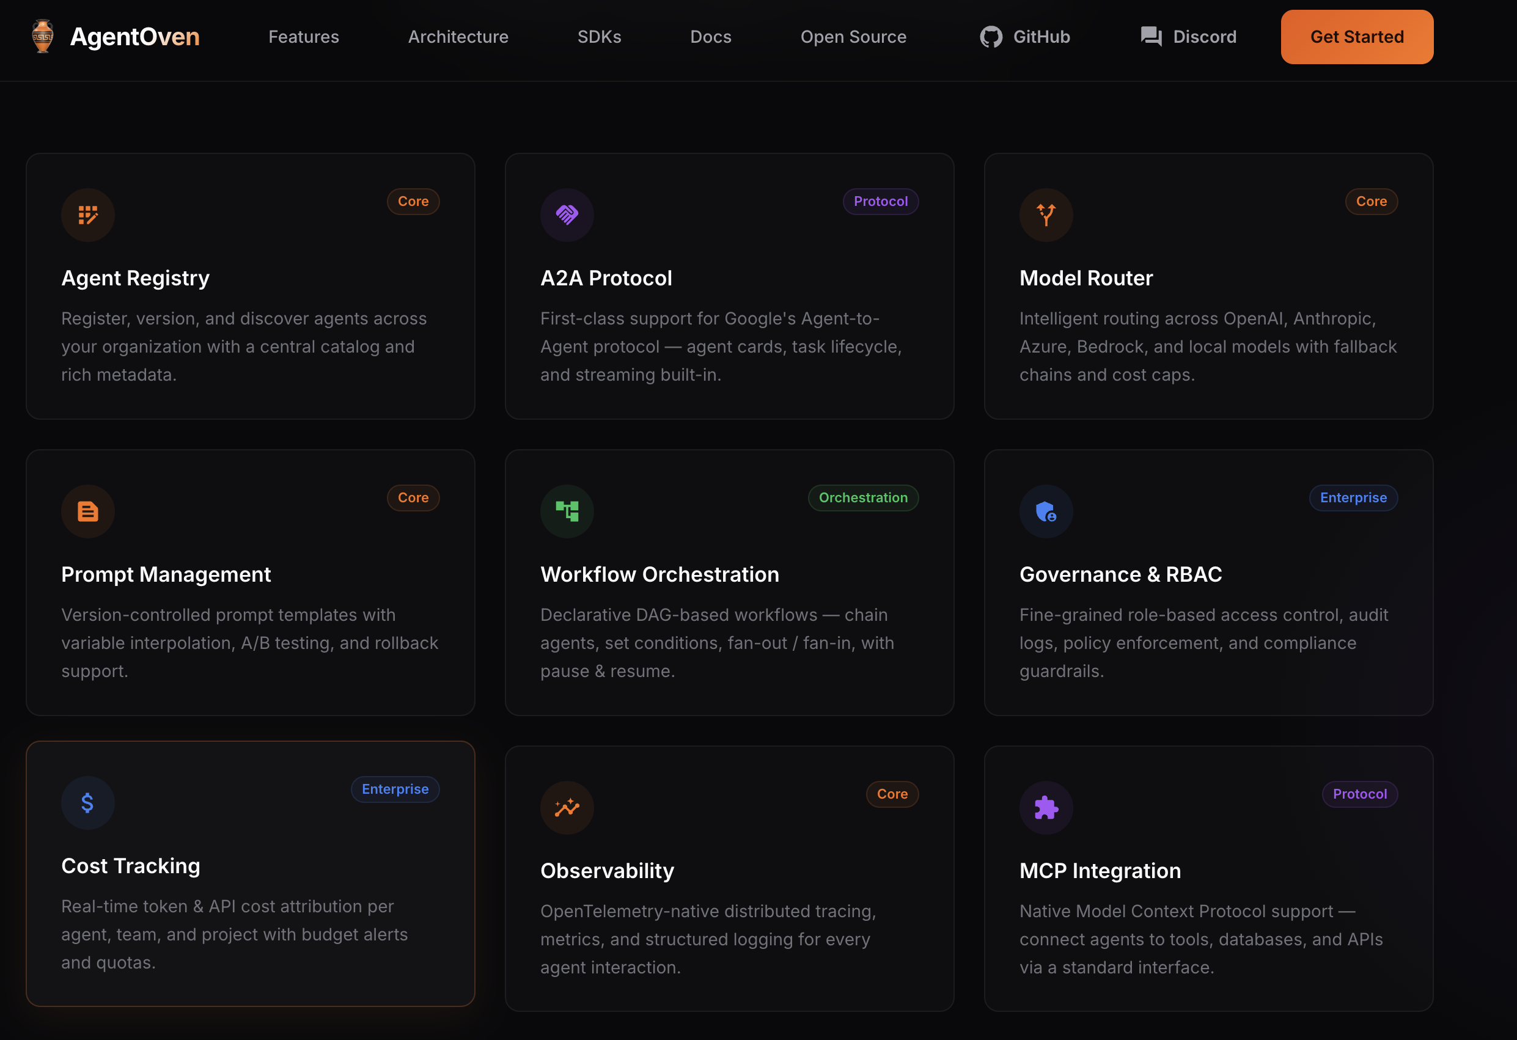Click the A2A Protocol handshake icon
The height and width of the screenshot is (1040, 1517).
(x=567, y=215)
